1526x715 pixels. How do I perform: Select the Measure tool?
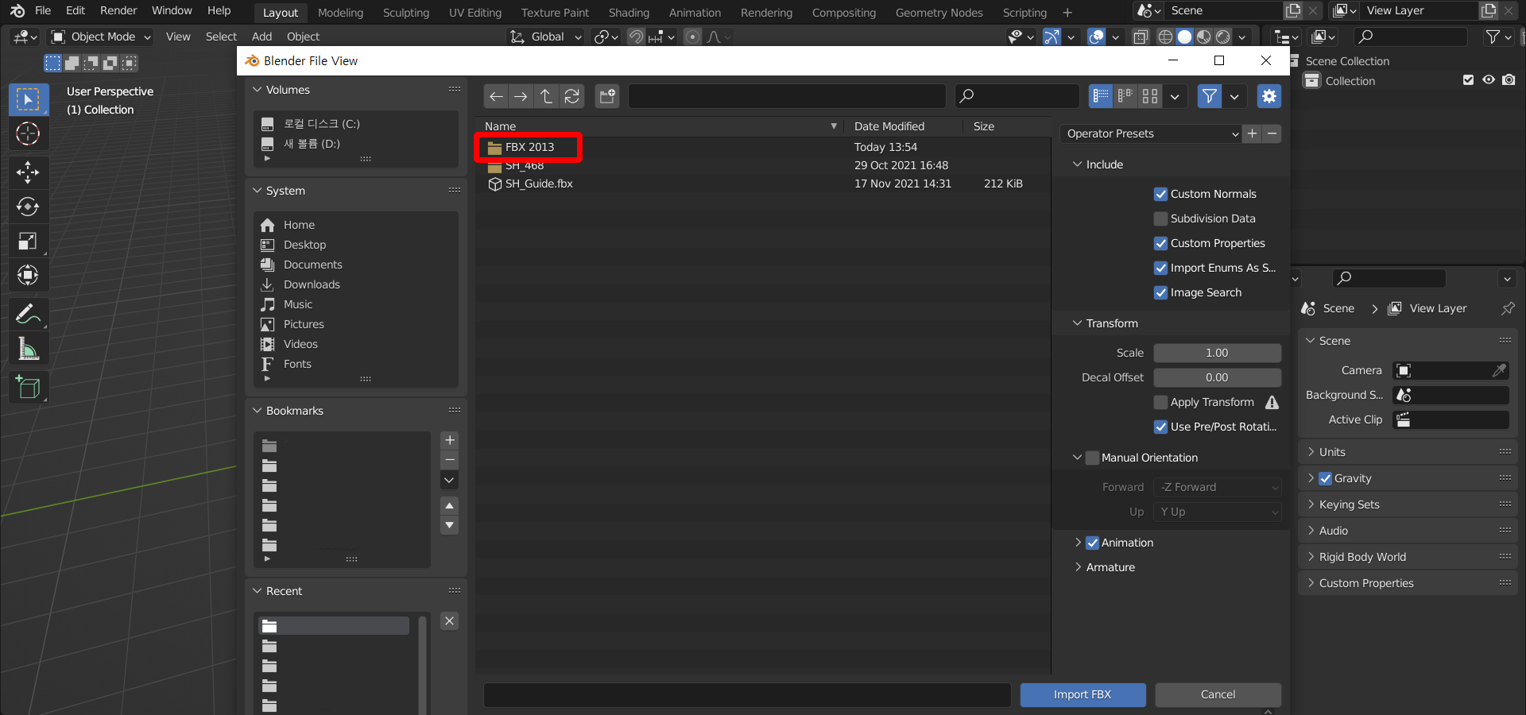click(28, 348)
